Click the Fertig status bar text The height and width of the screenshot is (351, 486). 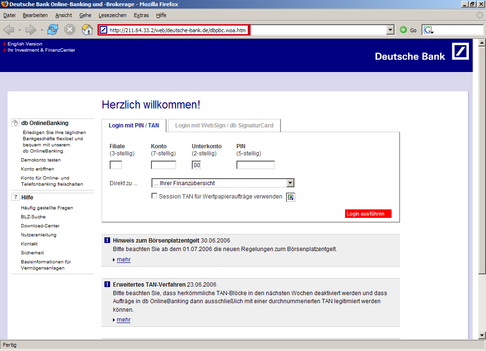[9, 345]
